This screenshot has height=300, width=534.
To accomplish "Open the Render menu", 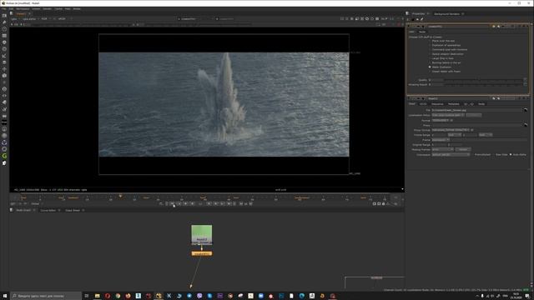I will coord(47,9).
